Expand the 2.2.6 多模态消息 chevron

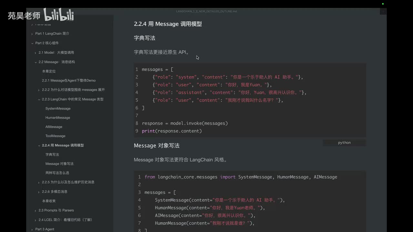[39, 192]
